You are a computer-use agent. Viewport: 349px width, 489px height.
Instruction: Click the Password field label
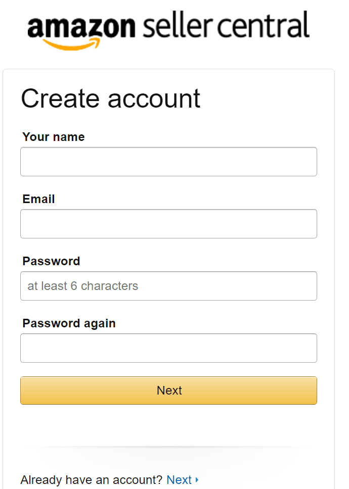pyautogui.click(x=51, y=261)
